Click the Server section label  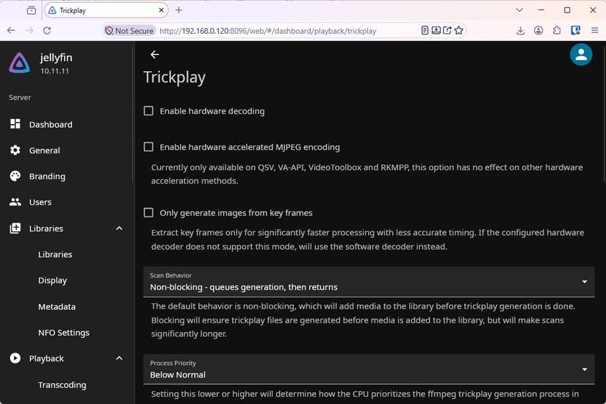point(20,98)
